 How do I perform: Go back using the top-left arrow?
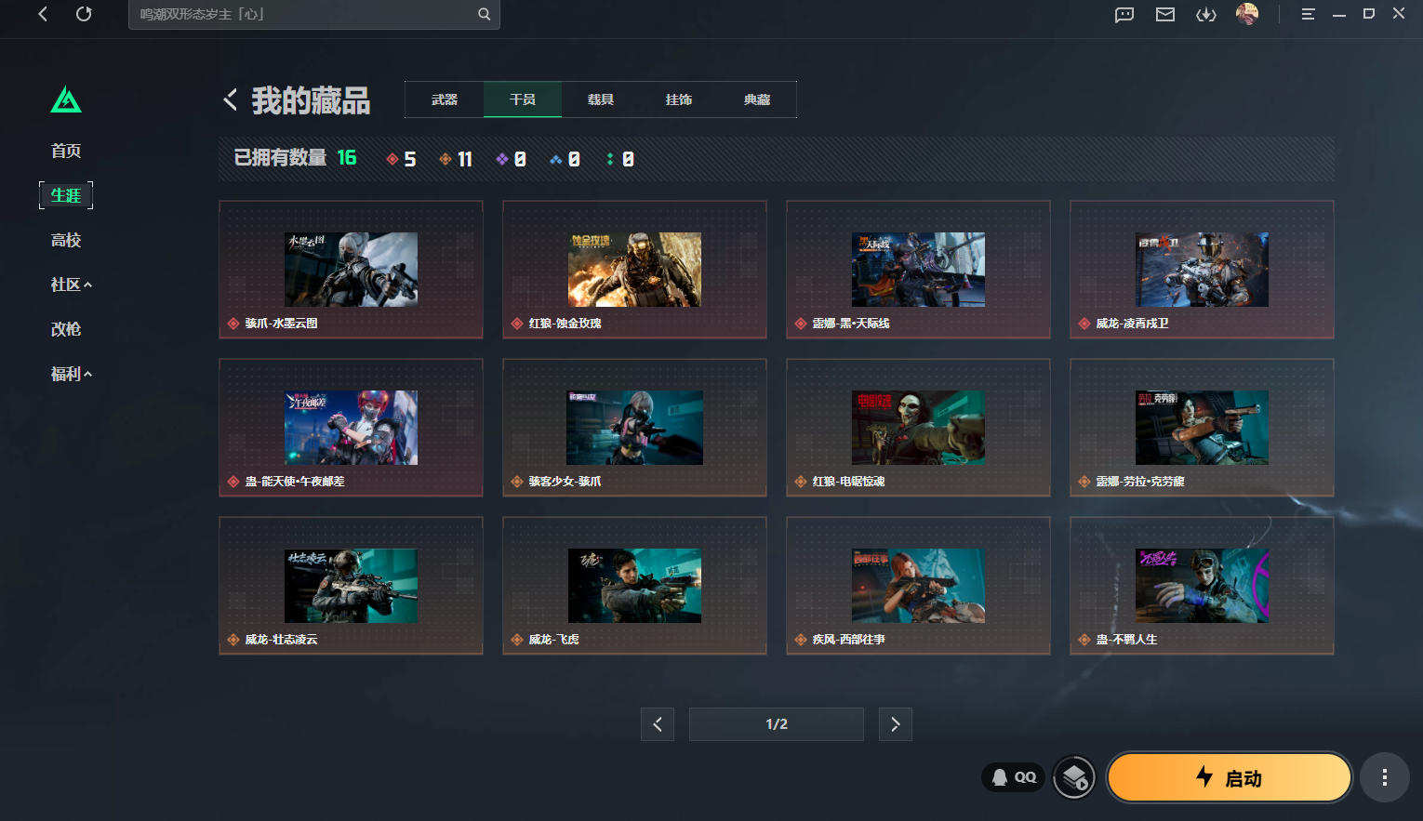(x=43, y=14)
